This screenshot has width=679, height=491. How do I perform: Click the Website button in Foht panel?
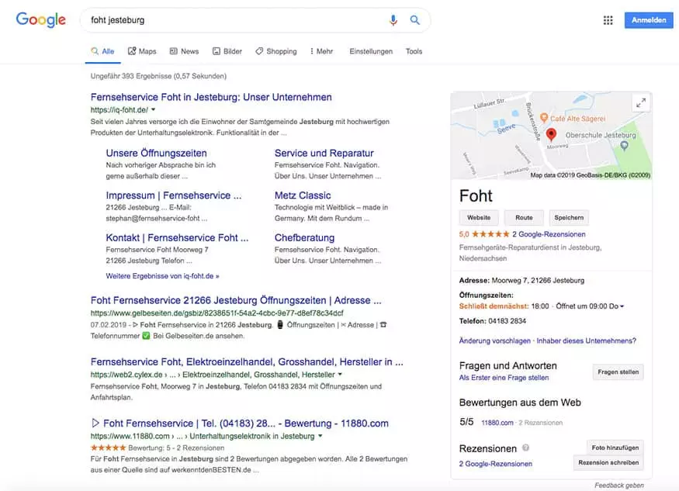(x=479, y=217)
